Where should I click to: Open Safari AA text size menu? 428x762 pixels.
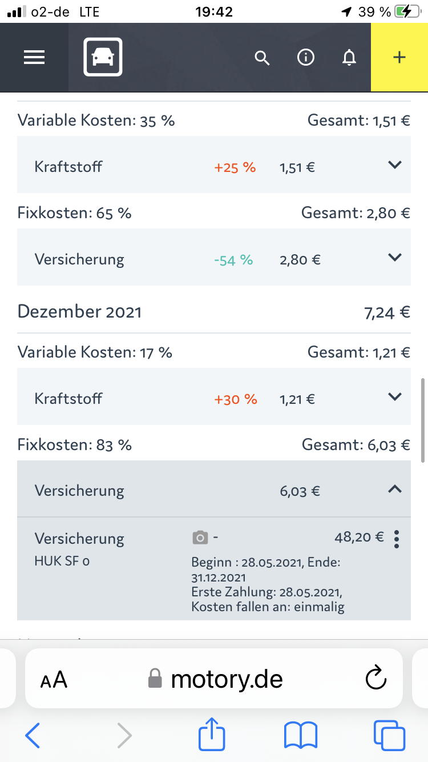(x=54, y=680)
